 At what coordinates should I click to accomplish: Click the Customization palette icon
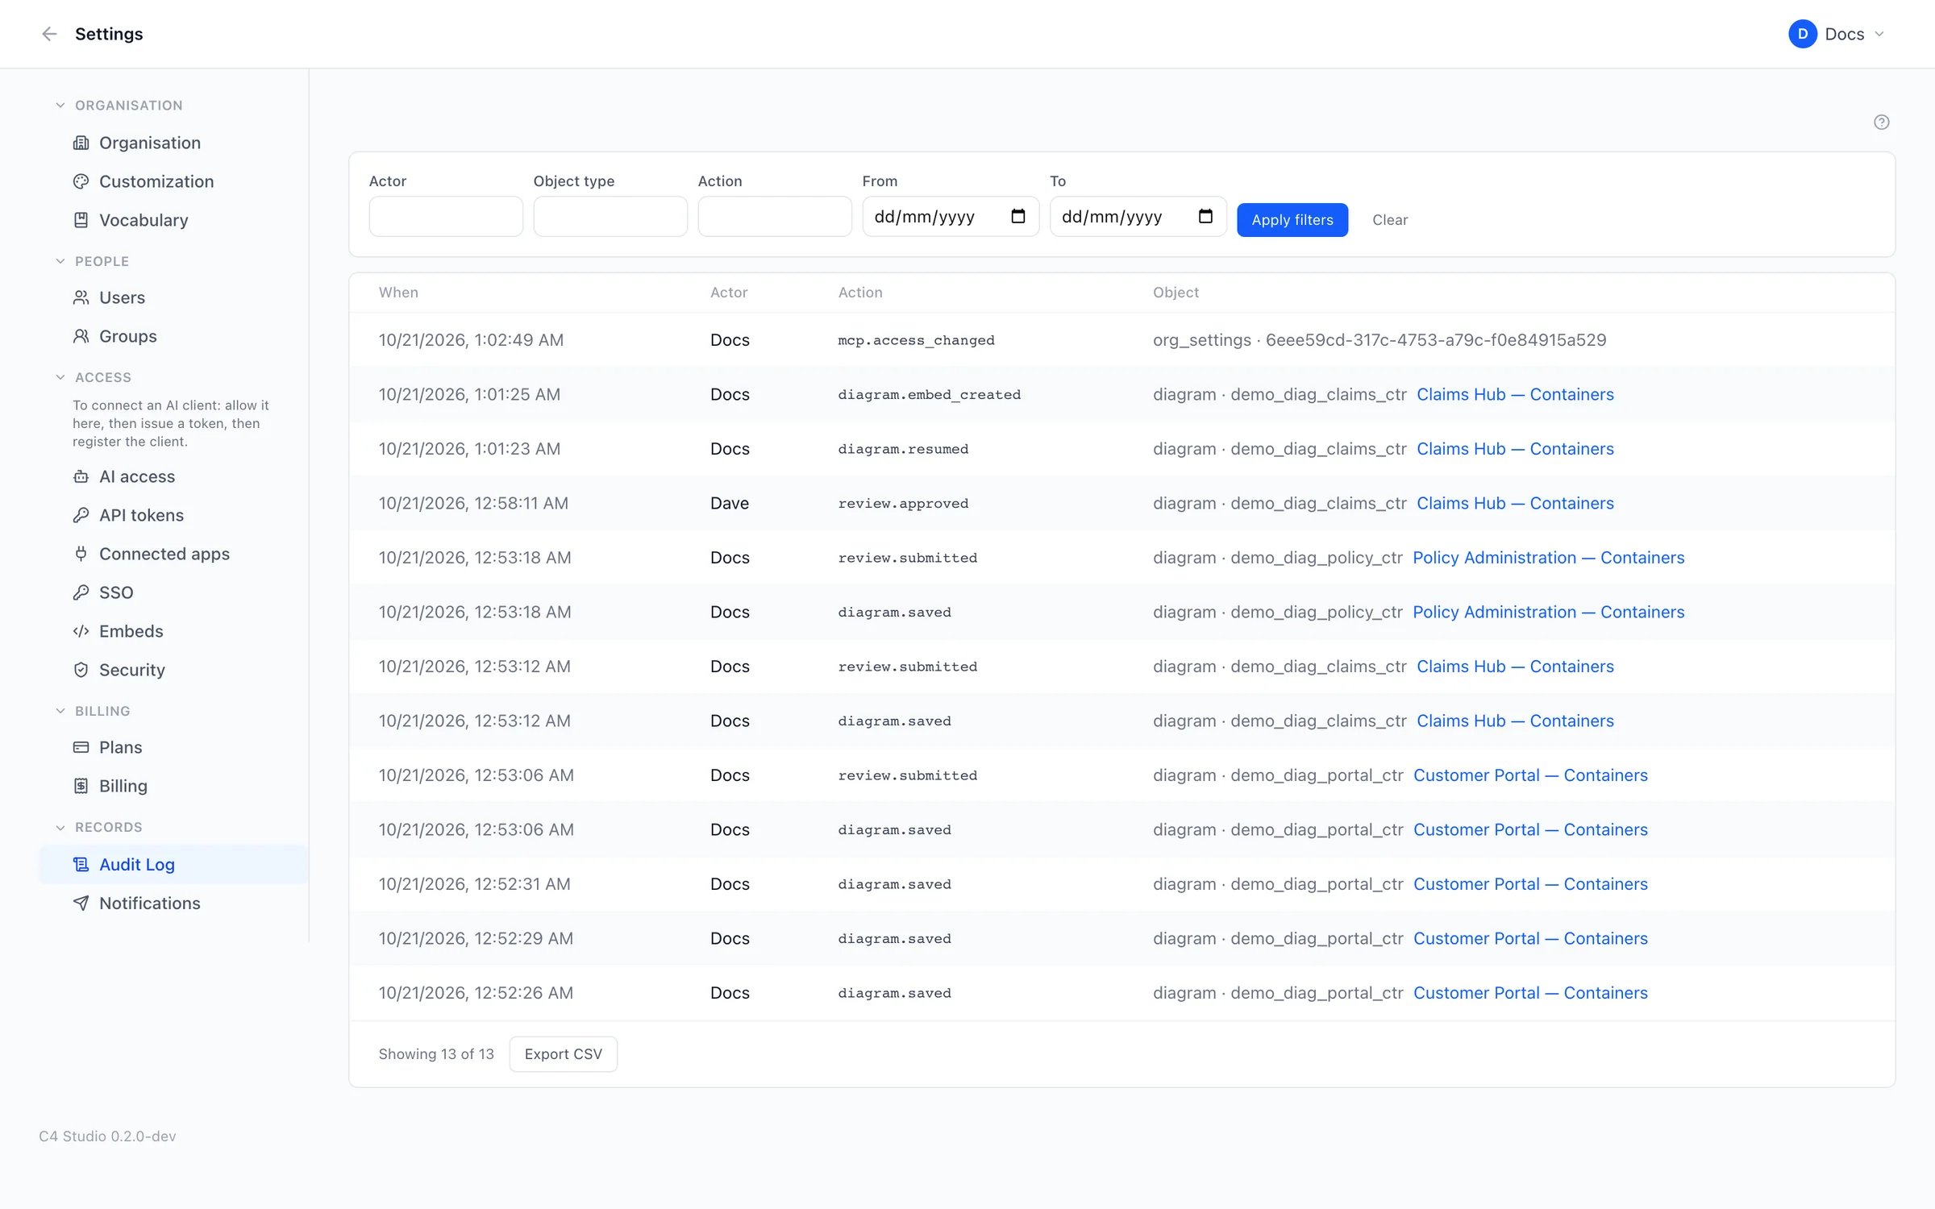click(x=81, y=181)
